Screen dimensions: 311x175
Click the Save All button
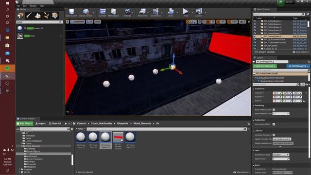[55, 123]
